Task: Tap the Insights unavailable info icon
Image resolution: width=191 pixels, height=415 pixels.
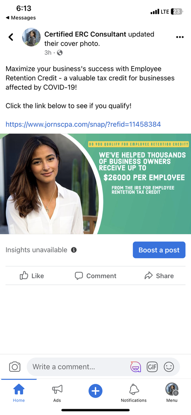Action: click(x=74, y=250)
